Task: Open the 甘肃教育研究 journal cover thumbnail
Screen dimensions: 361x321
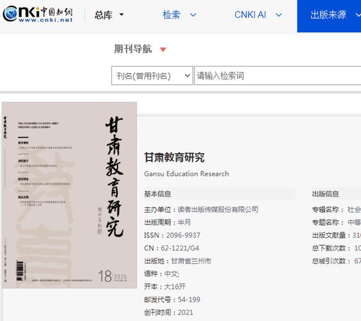Action: click(69, 195)
